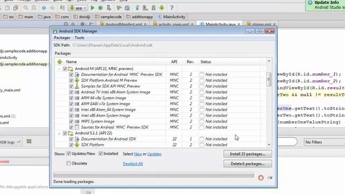Click the Name column header

pyautogui.click(x=71, y=62)
